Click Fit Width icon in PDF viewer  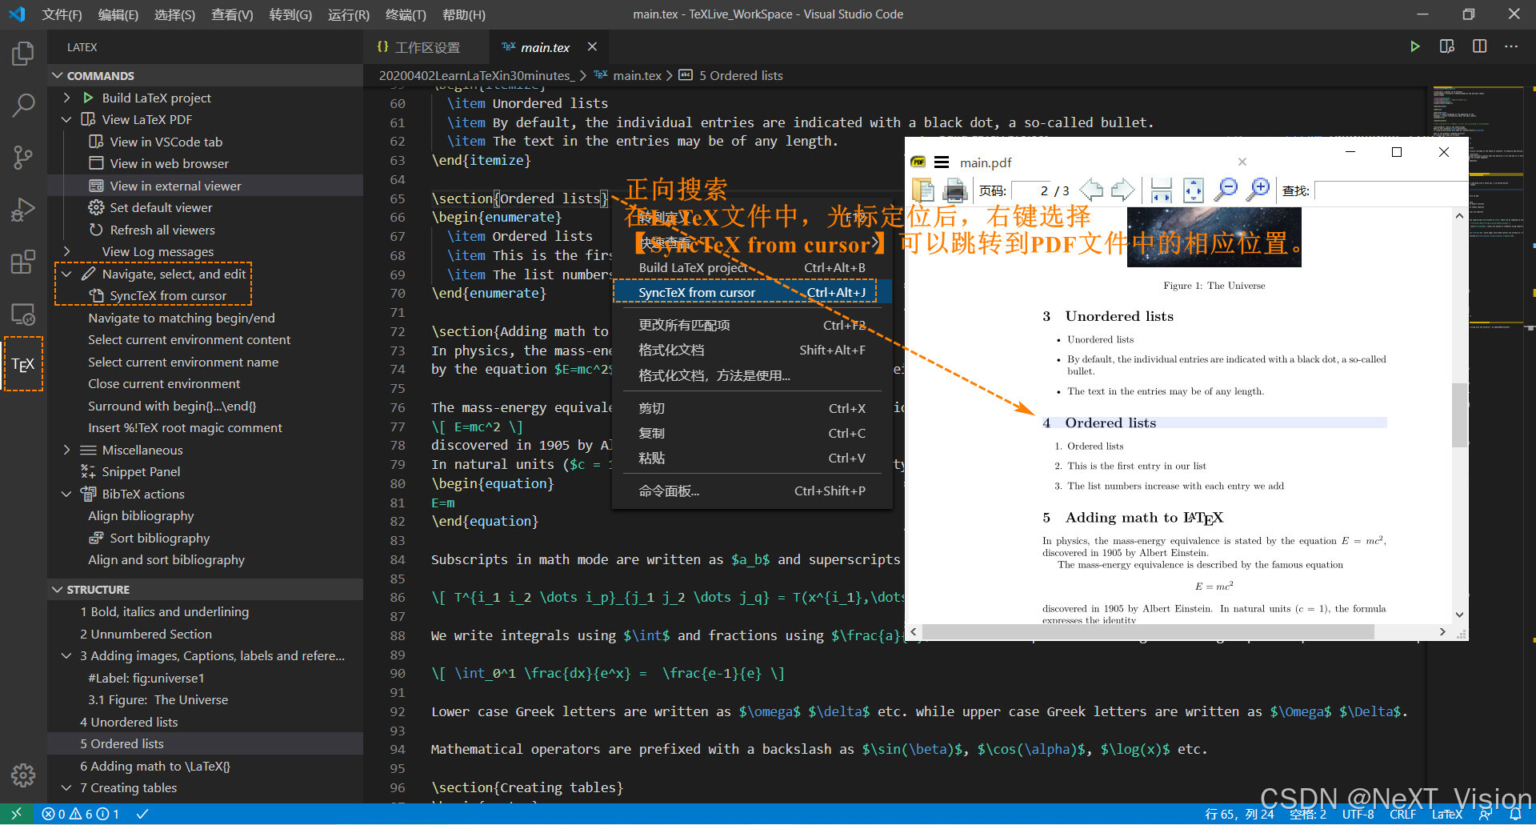[1161, 190]
